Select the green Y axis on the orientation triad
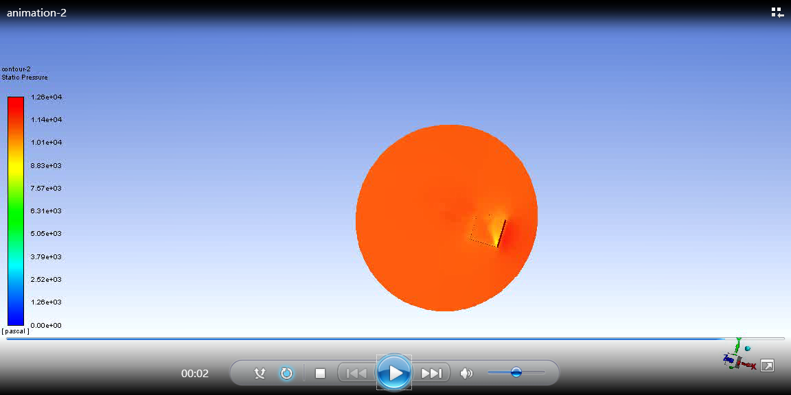The width and height of the screenshot is (791, 395). [x=737, y=346]
